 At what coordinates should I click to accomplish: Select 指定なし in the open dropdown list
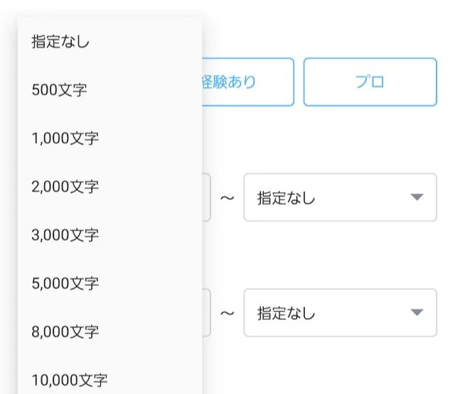tap(60, 41)
